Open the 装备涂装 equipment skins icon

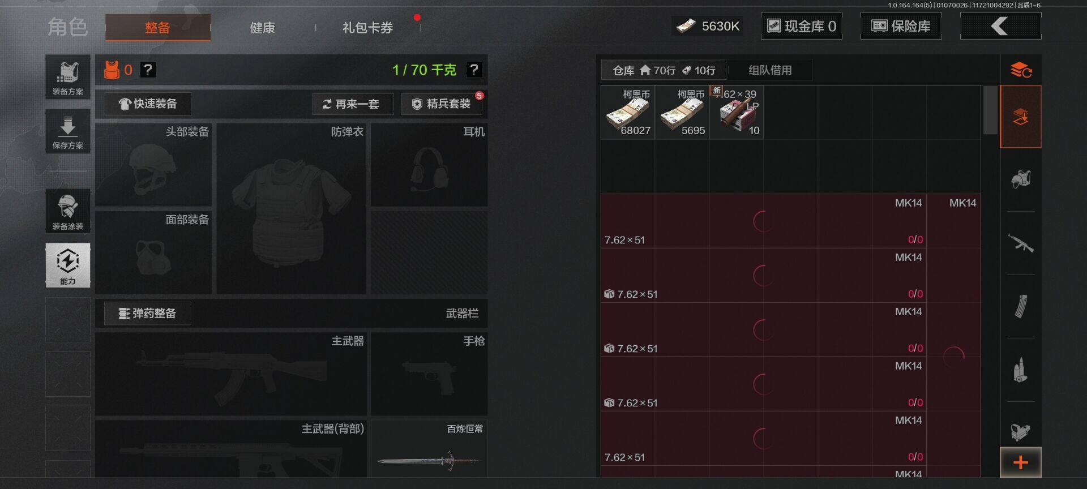click(68, 211)
